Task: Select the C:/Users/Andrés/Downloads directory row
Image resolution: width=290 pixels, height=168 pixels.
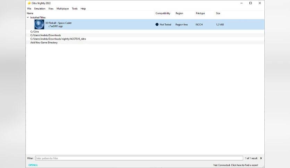Action: (x=145, y=35)
